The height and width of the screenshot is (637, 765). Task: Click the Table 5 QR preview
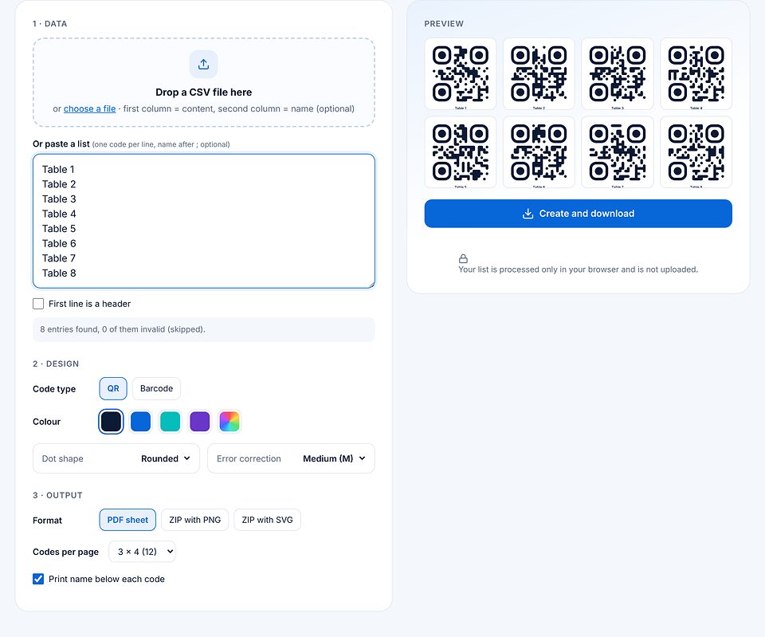tap(461, 151)
